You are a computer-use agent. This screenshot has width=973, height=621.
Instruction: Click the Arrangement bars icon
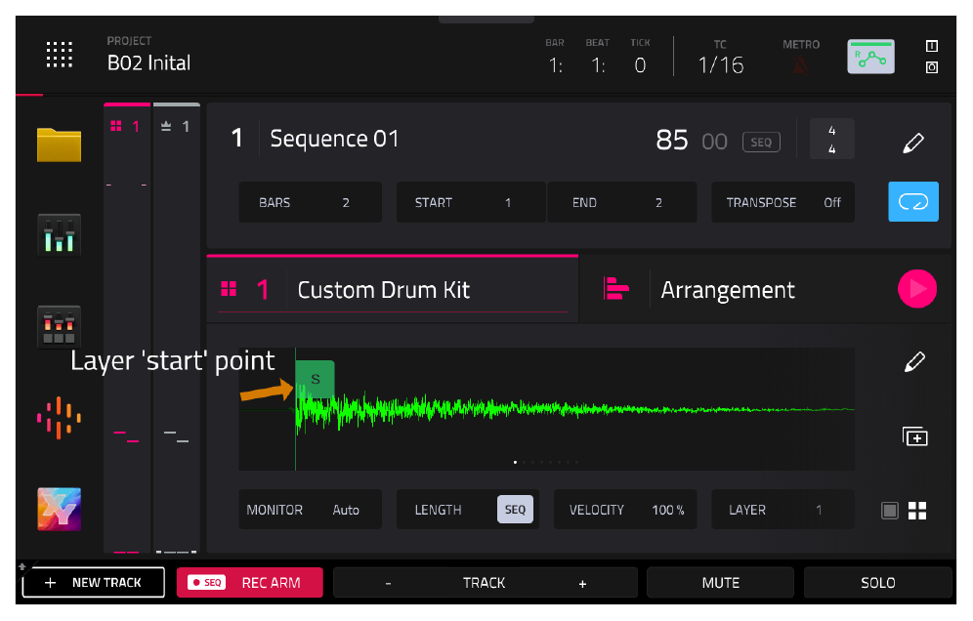coord(615,288)
